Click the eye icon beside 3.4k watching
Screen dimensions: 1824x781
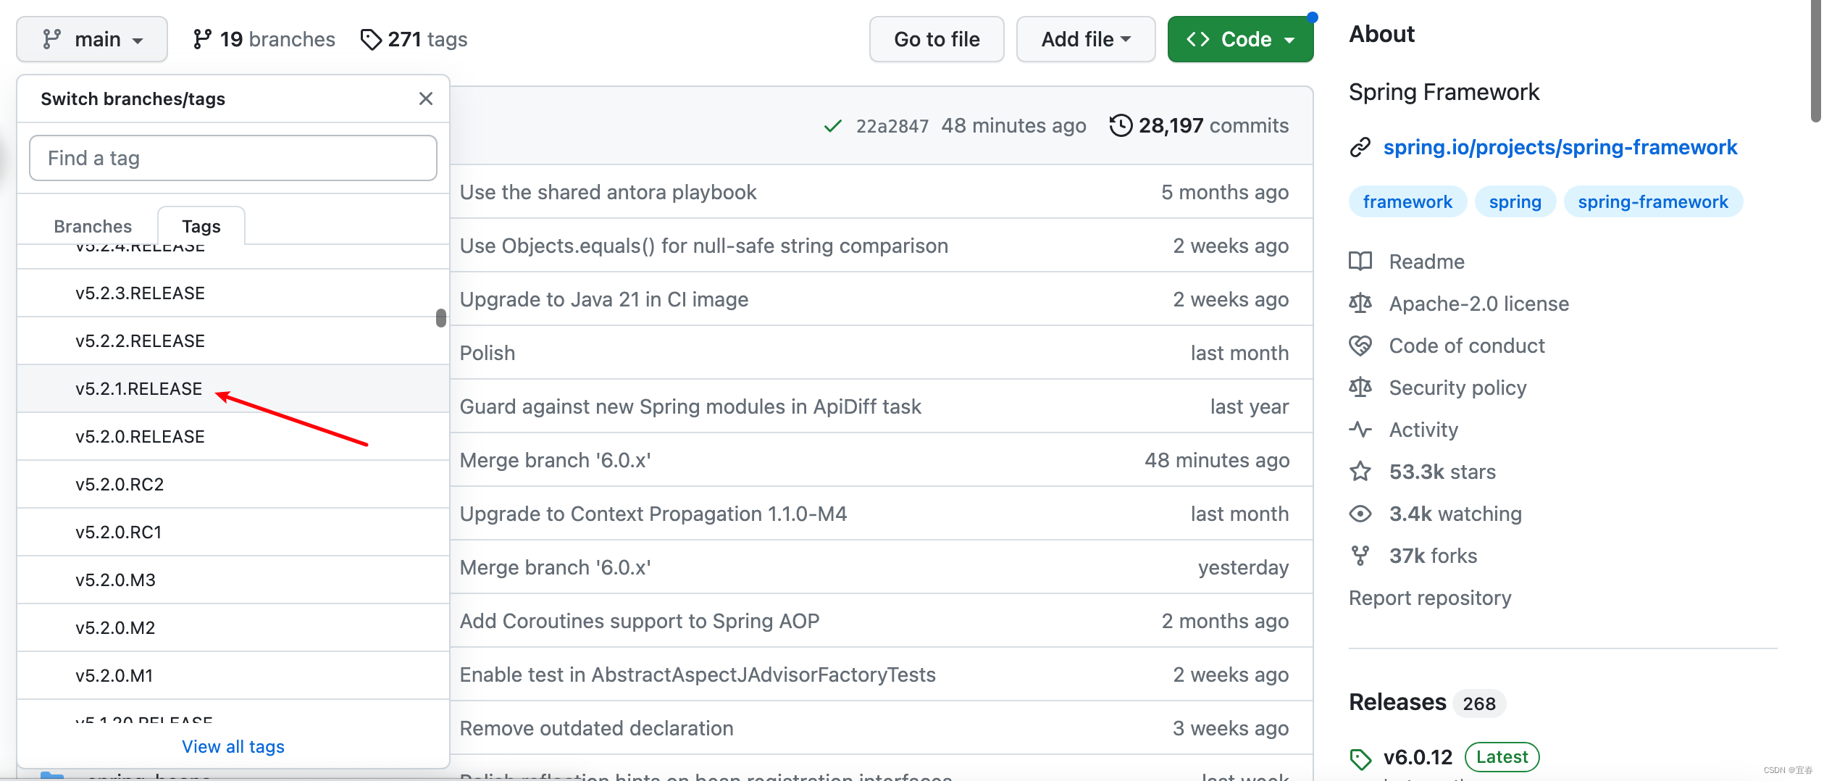pyautogui.click(x=1360, y=514)
